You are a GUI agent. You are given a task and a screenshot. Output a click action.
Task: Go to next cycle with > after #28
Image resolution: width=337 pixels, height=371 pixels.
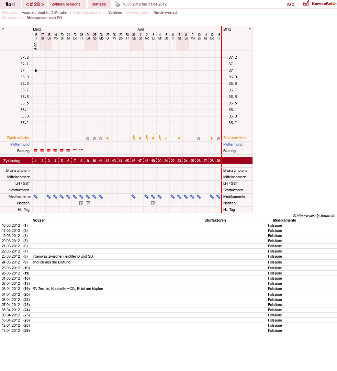coord(43,4)
